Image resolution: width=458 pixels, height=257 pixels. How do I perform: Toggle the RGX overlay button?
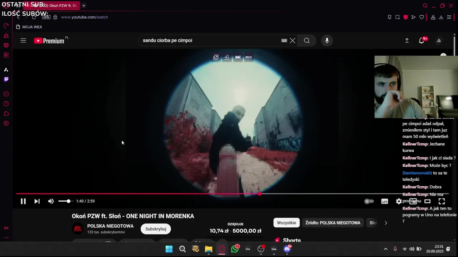click(x=249, y=57)
